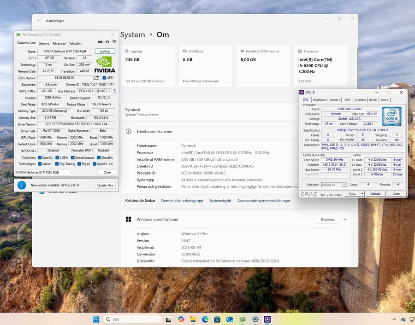Click the GPU-Z screenshot camera icon
This screenshot has height=325, width=415.
pos(101,42)
